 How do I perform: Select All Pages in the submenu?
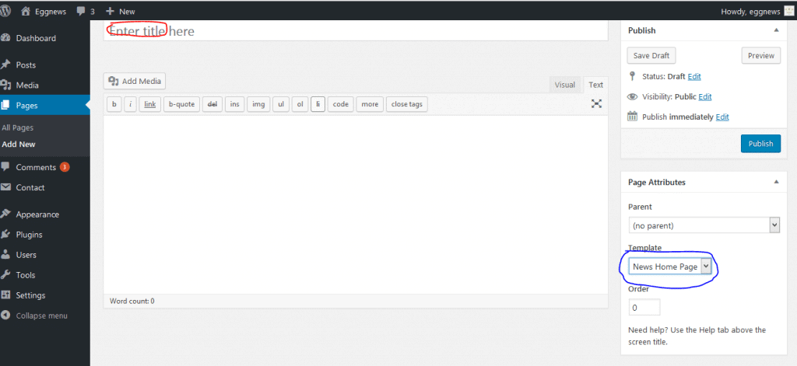(18, 127)
